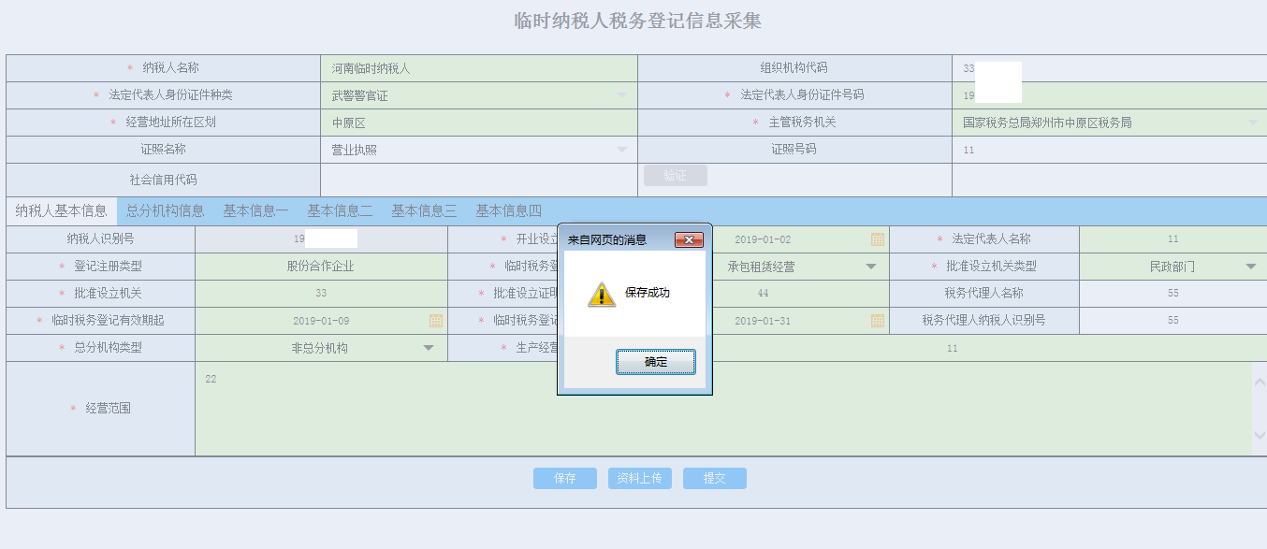Open the 批准设立机关类型 dropdown

[x=1250, y=267]
